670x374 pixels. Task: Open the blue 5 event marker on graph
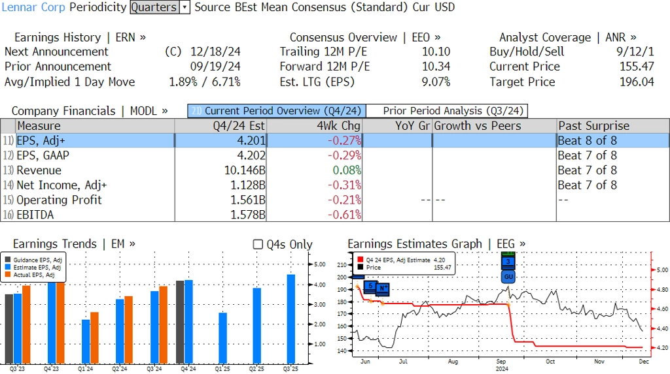pos(370,286)
